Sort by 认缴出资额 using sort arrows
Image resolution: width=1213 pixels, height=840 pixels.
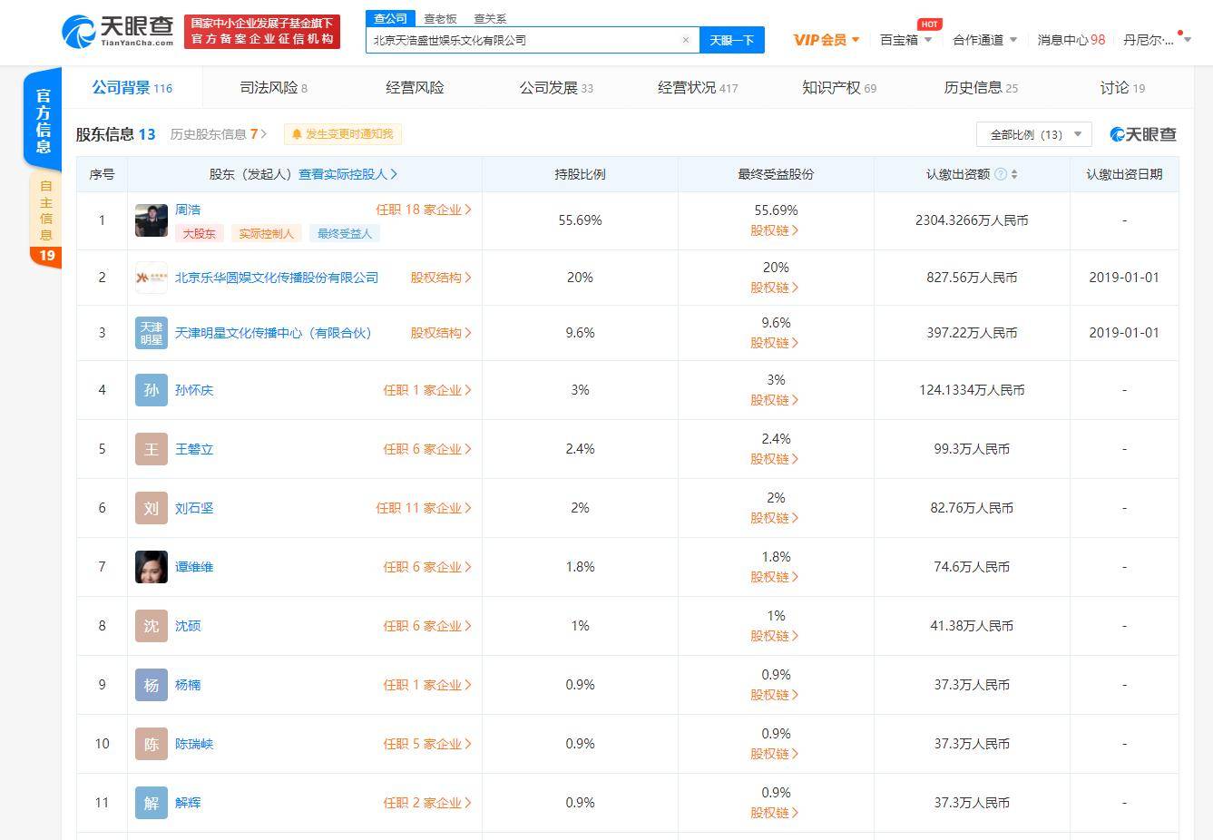pos(1014,174)
